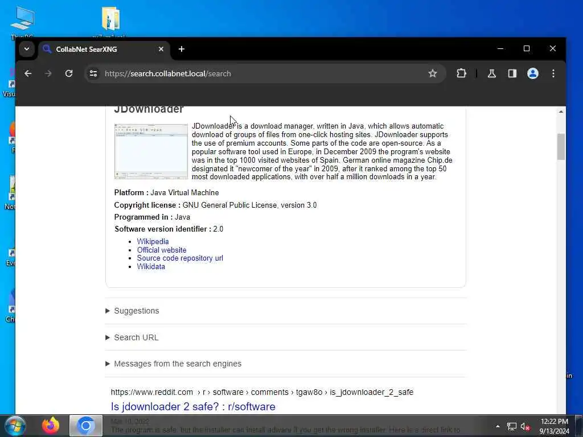Open the Official website link
This screenshot has height=437, width=583.
(162, 250)
